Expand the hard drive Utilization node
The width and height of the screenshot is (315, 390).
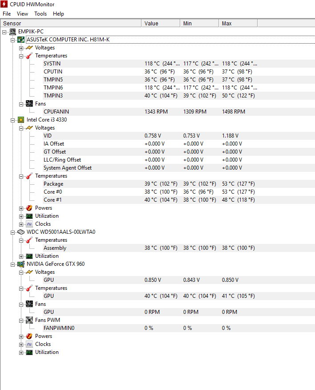(21, 256)
